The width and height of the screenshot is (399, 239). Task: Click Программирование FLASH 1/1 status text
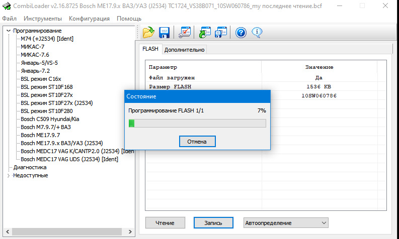pyautogui.click(x=166, y=110)
